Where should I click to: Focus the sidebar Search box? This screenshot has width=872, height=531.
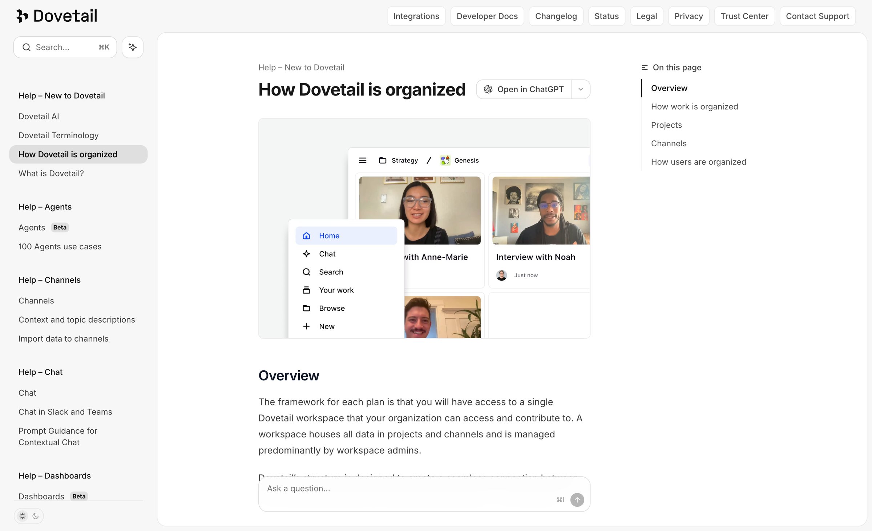click(x=65, y=47)
